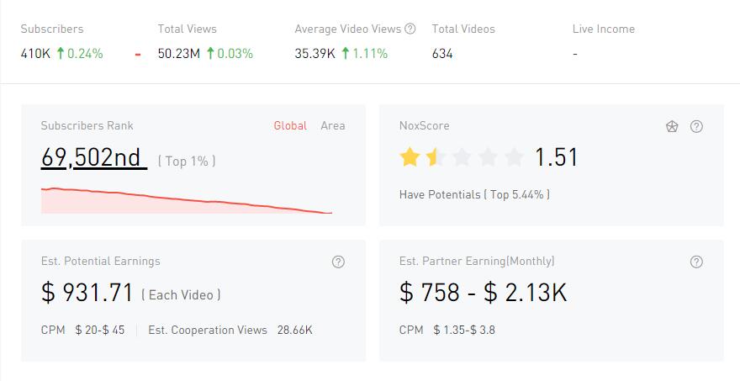The height and width of the screenshot is (381, 740).
Task: Click help icon in Est. Potential Earnings card
Action: (338, 262)
